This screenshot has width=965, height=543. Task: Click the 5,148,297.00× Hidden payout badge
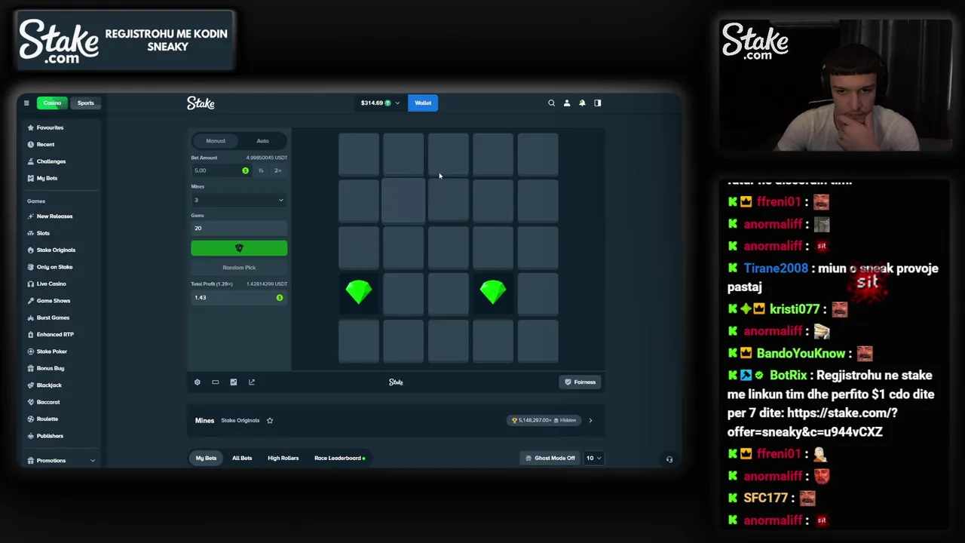[544, 420]
